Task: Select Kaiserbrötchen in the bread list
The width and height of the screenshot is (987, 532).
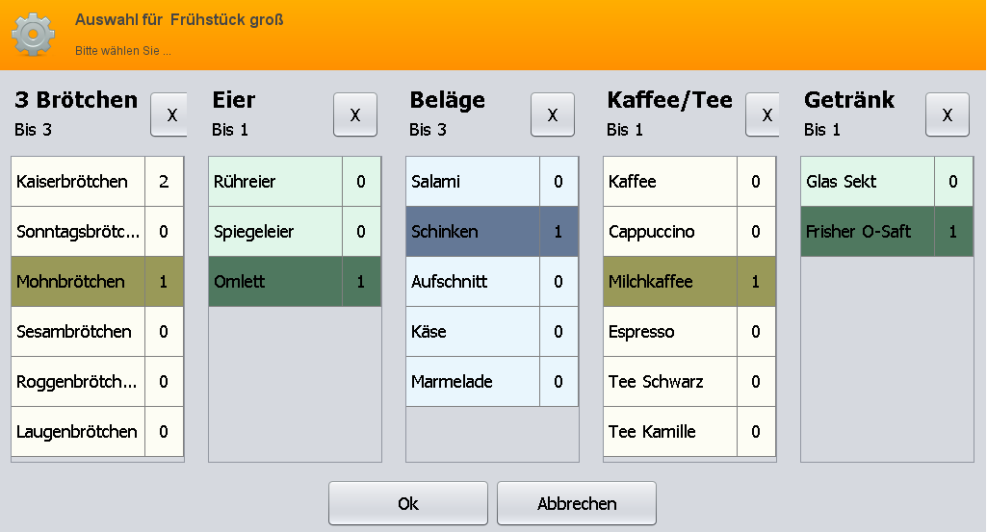Action: click(97, 182)
